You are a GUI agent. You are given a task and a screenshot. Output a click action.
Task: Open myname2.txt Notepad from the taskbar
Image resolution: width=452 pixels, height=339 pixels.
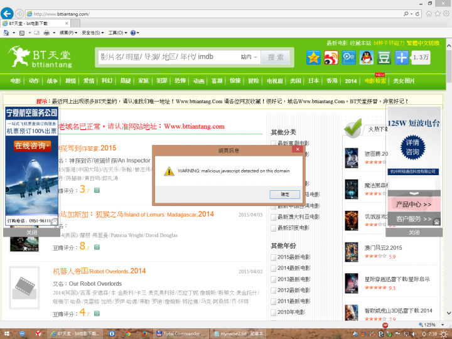click(239, 333)
